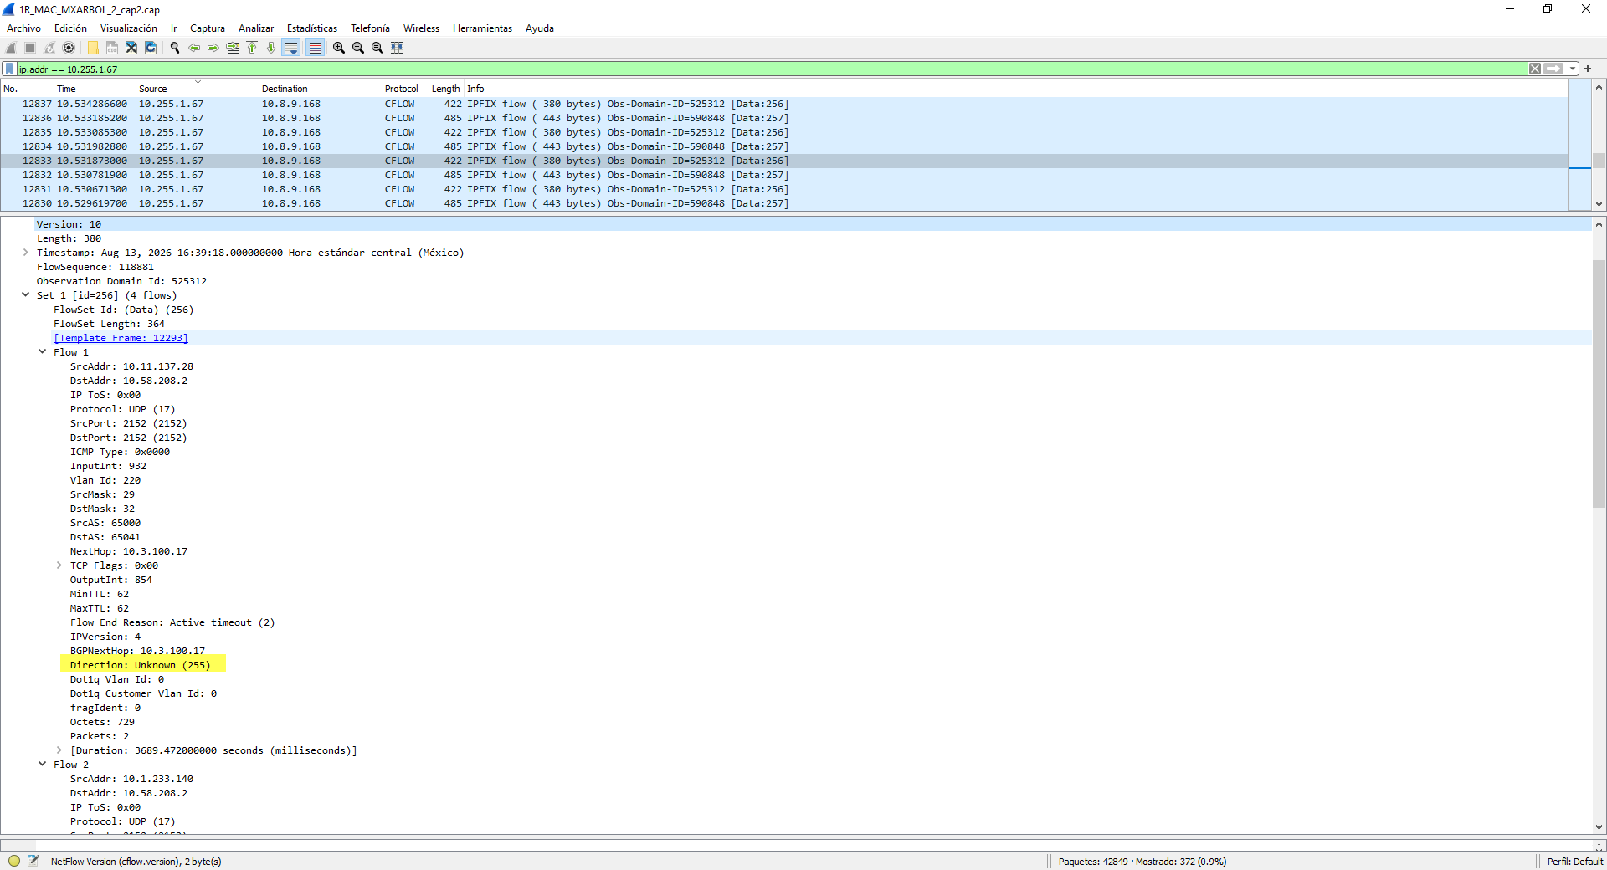Open the display filter bookmark button

(9, 69)
